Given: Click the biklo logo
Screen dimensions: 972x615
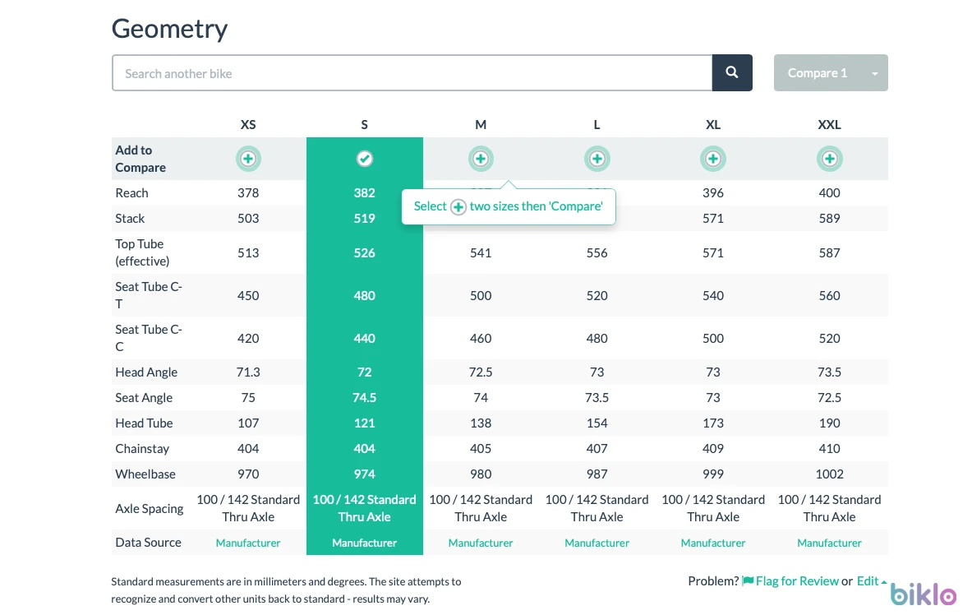Looking at the screenshot, I should (x=923, y=594).
